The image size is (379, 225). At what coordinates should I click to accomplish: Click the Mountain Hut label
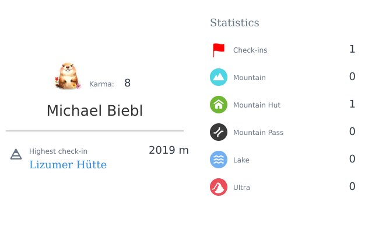coord(257,105)
